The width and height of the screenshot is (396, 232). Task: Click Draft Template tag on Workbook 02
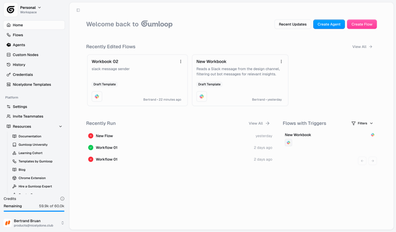click(104, 84)
